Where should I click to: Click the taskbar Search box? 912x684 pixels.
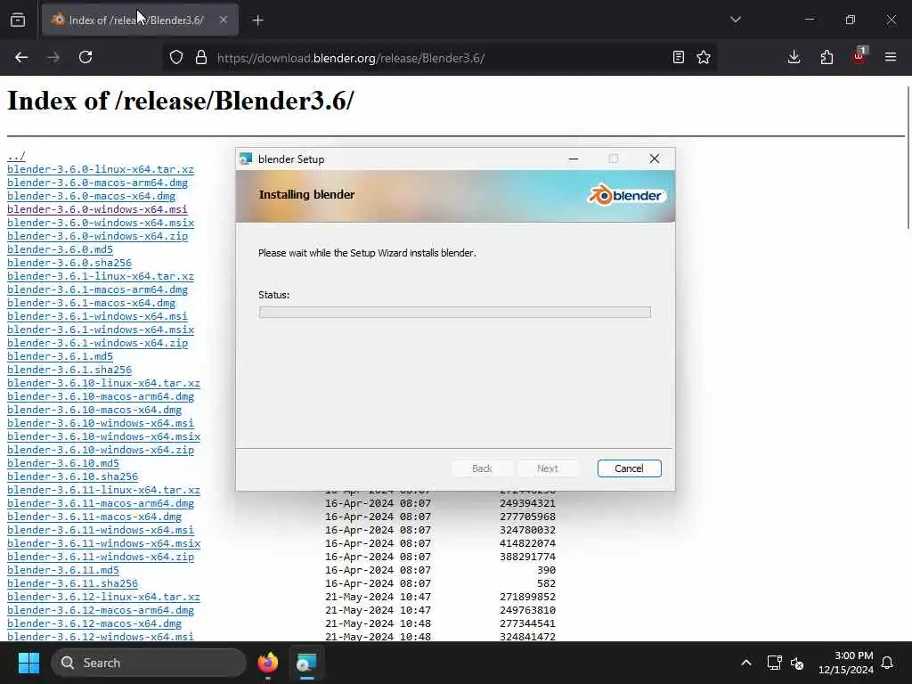(149, 663)
